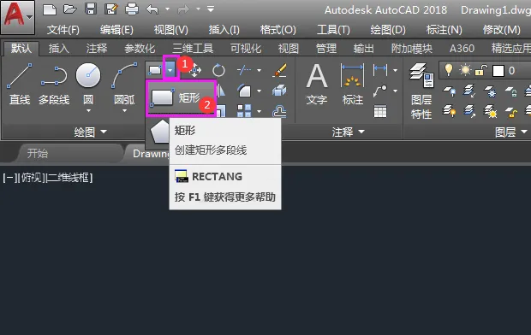This screenshot has height=335, width=531.
Task: Switch to the 附加模块 ribbon tab
Action: pos(412,49)
